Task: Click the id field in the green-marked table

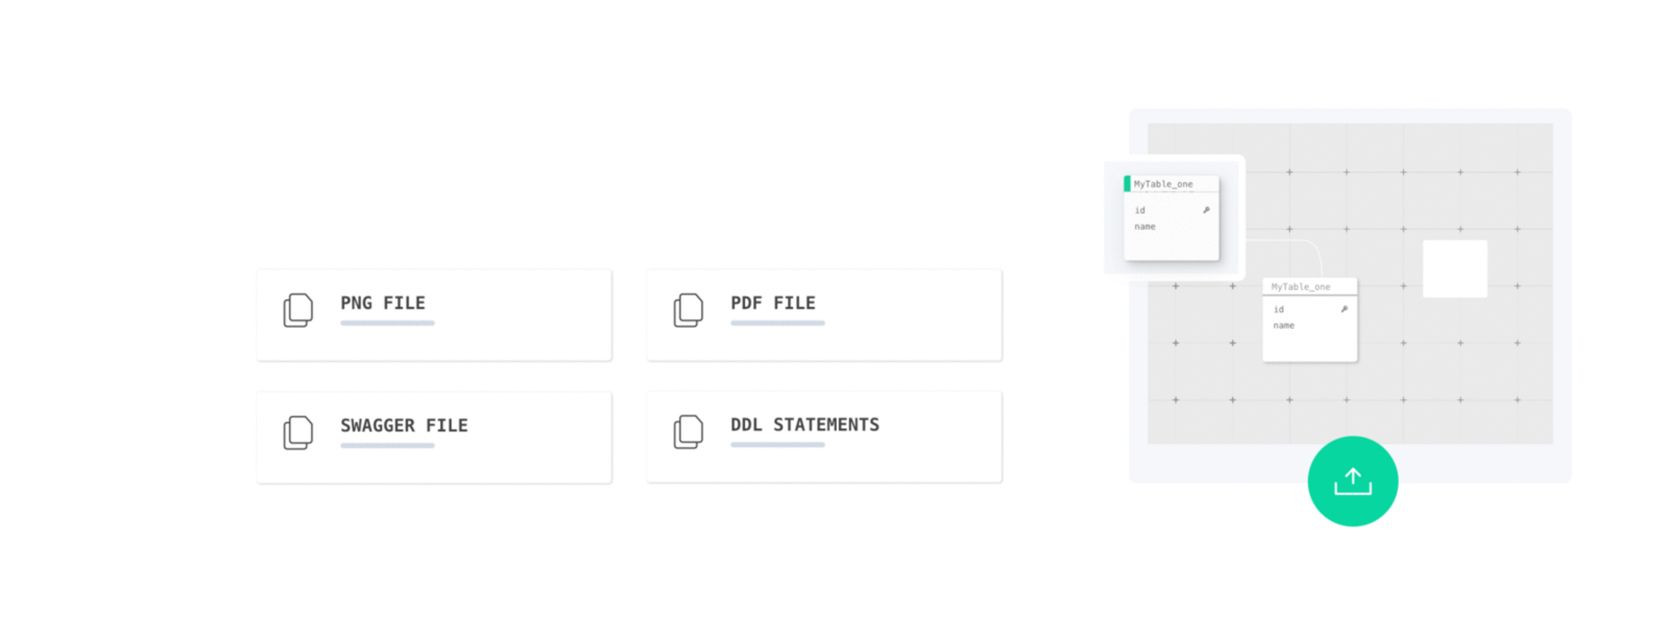Action: 1140,211
